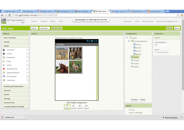Viewport: 184px width, 130px height.
Task: Open the Project menu
Action: click(34, 22)
